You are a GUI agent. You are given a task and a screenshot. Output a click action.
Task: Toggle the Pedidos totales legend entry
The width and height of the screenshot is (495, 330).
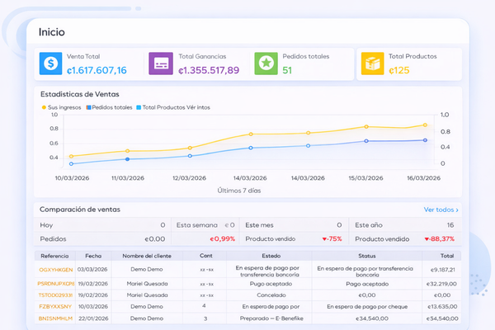[109, 107]
